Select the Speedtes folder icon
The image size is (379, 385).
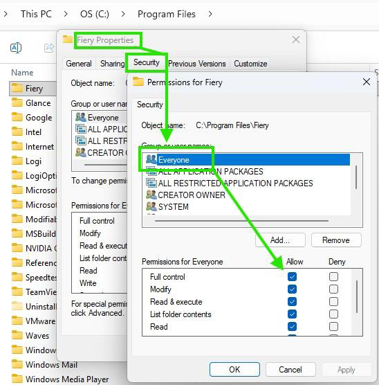click(17, 277)
